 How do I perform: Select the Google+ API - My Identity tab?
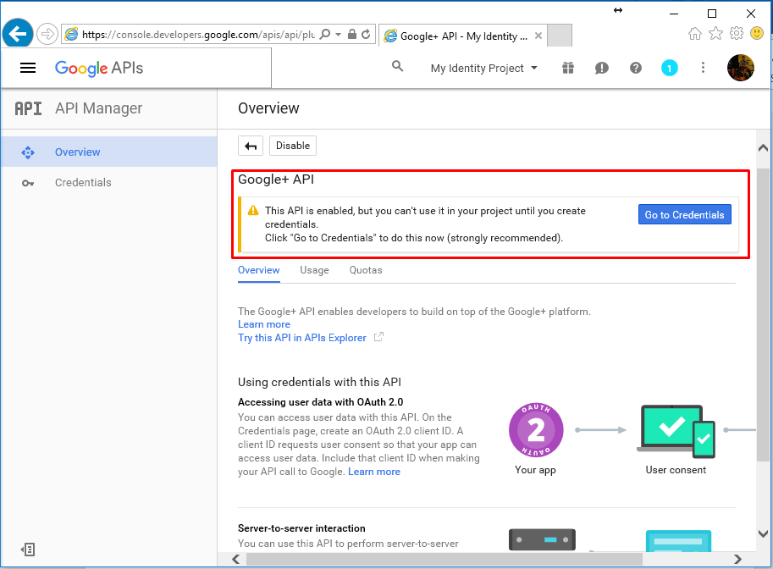click(463, 36)
